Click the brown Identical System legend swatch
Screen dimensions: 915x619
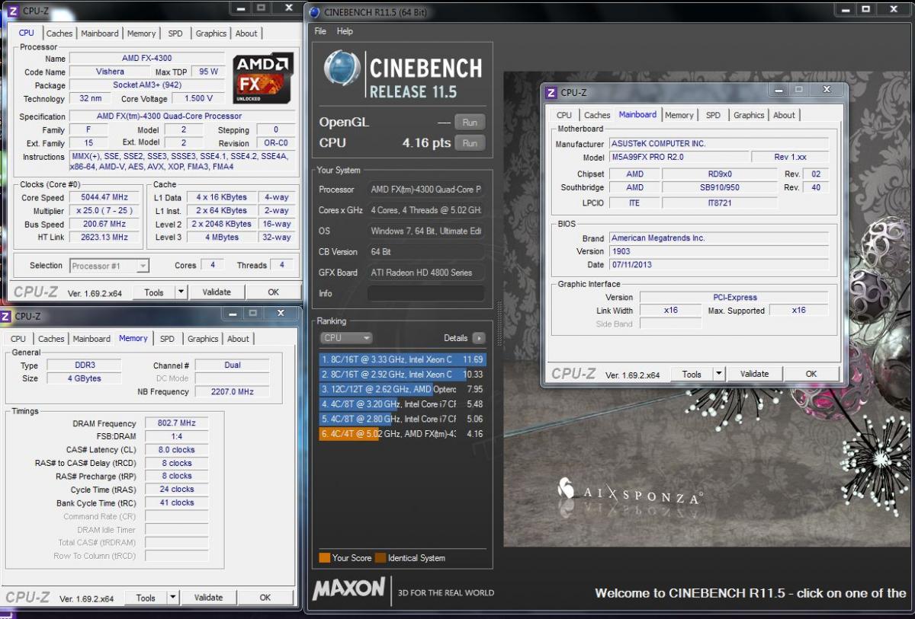[380, 558]
